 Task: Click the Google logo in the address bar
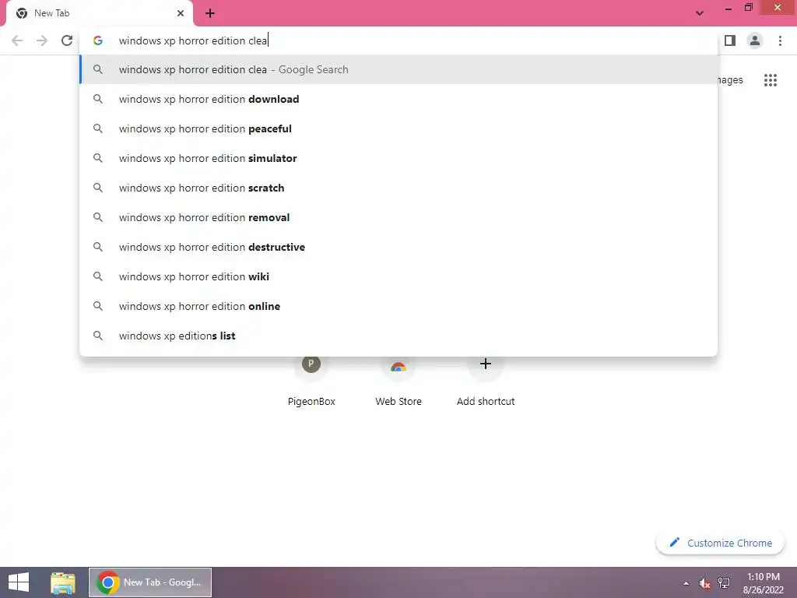tap(97, 40)
